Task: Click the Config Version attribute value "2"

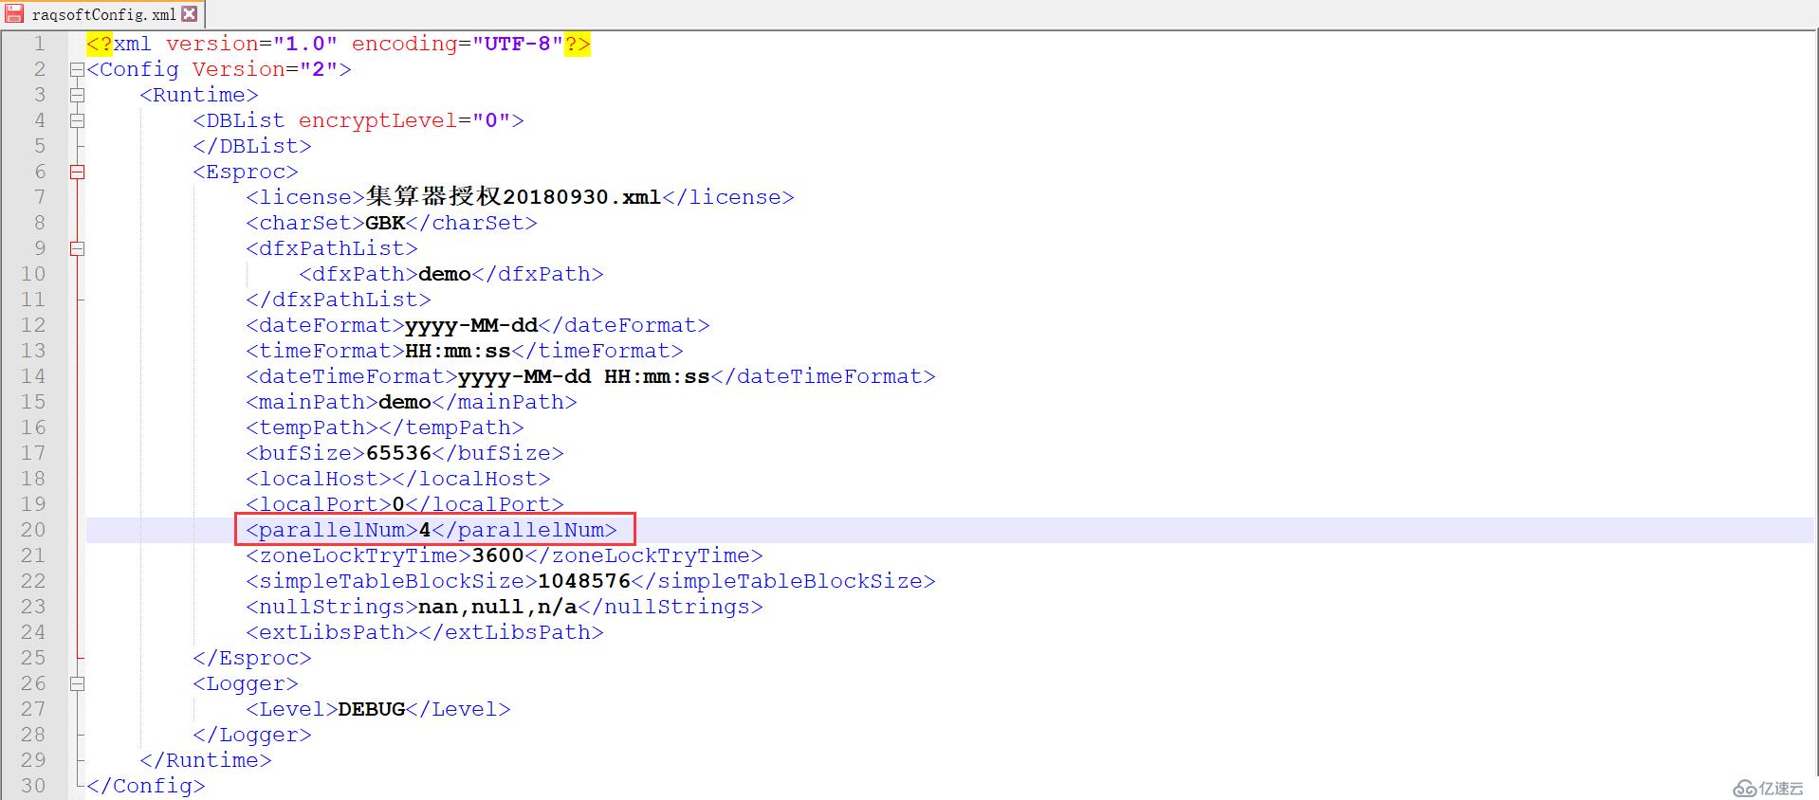Action: pos(319,69)
